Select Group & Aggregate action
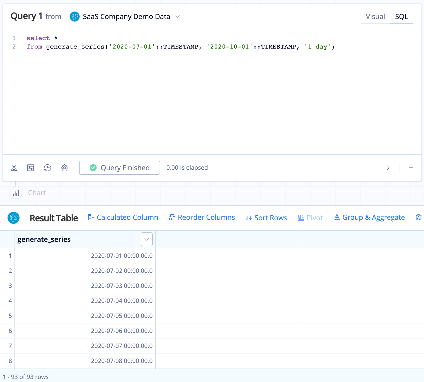This screenshot has height=382, width=424. pos(369,218)
